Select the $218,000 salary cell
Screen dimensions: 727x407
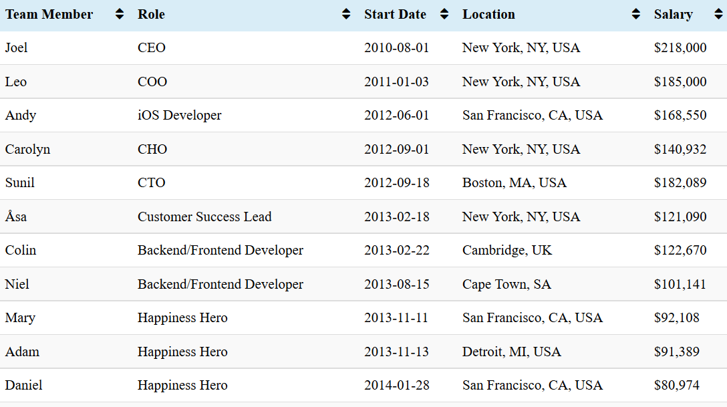point(680,47)
